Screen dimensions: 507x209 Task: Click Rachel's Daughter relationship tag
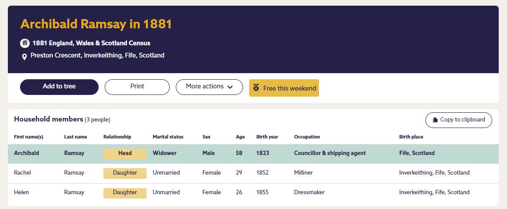125,173
